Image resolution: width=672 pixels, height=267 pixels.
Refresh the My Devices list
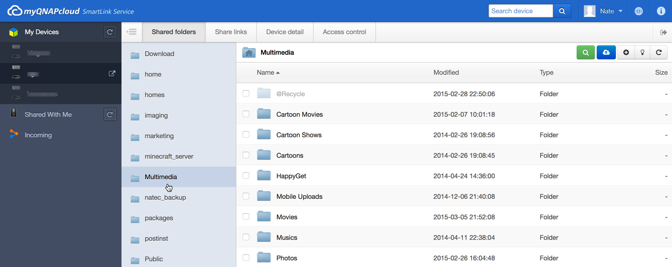click(110, 32)
